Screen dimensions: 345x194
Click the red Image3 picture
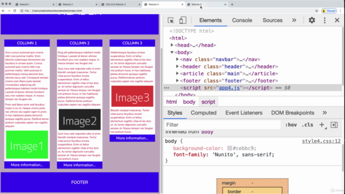pyautogui.click(x=132, y=96)
